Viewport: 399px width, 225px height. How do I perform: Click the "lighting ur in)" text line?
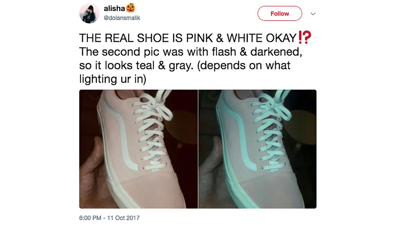pyautogui.click(x=113, y=79)
